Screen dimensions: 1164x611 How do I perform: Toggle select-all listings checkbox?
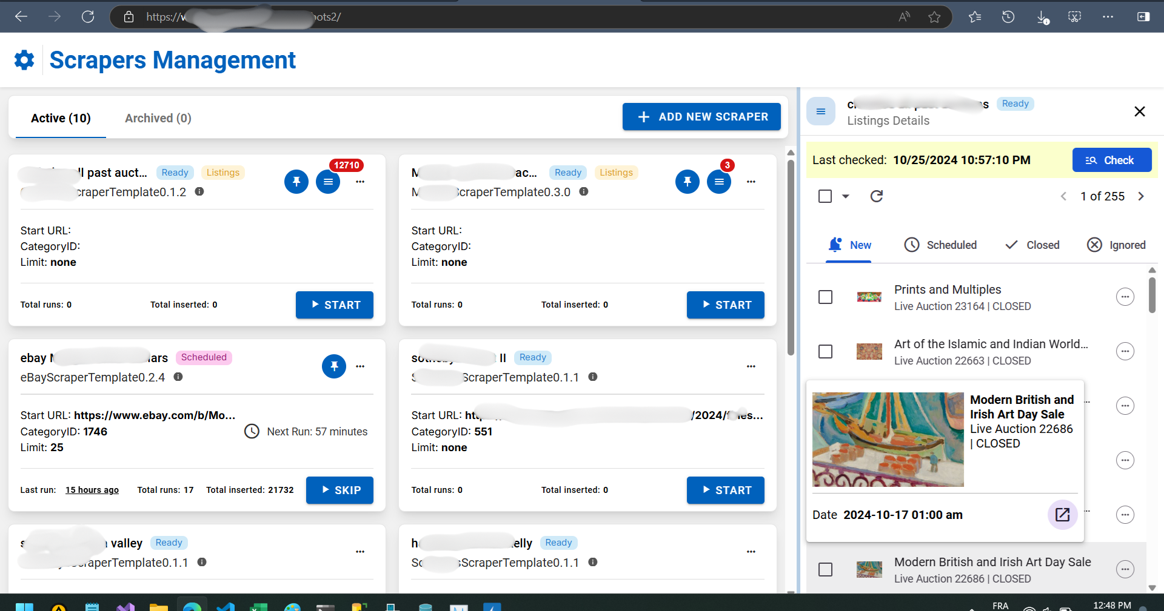[825, 196]
